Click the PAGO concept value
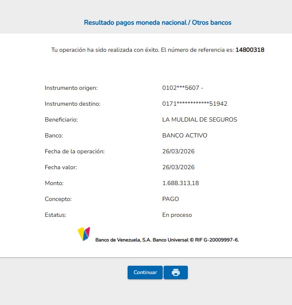This screenshot has height=305, width=292. click(x=170, y=199)
